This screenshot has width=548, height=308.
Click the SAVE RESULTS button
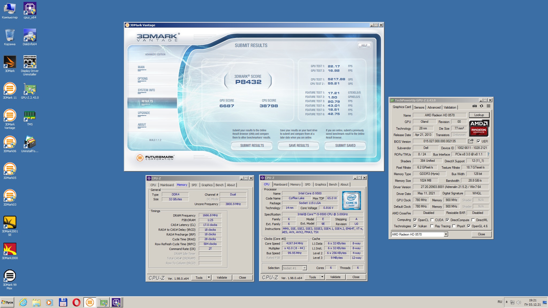point(299,145)
